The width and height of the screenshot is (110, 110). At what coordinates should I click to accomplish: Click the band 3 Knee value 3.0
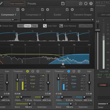point(74,87)
